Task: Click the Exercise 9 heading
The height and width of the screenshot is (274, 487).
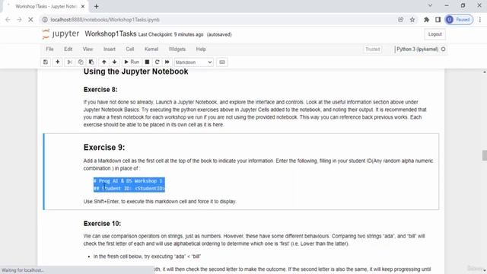Action: coord(104,147)
